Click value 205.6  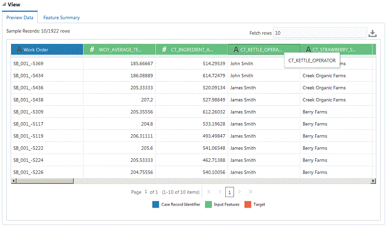point(147,148)
